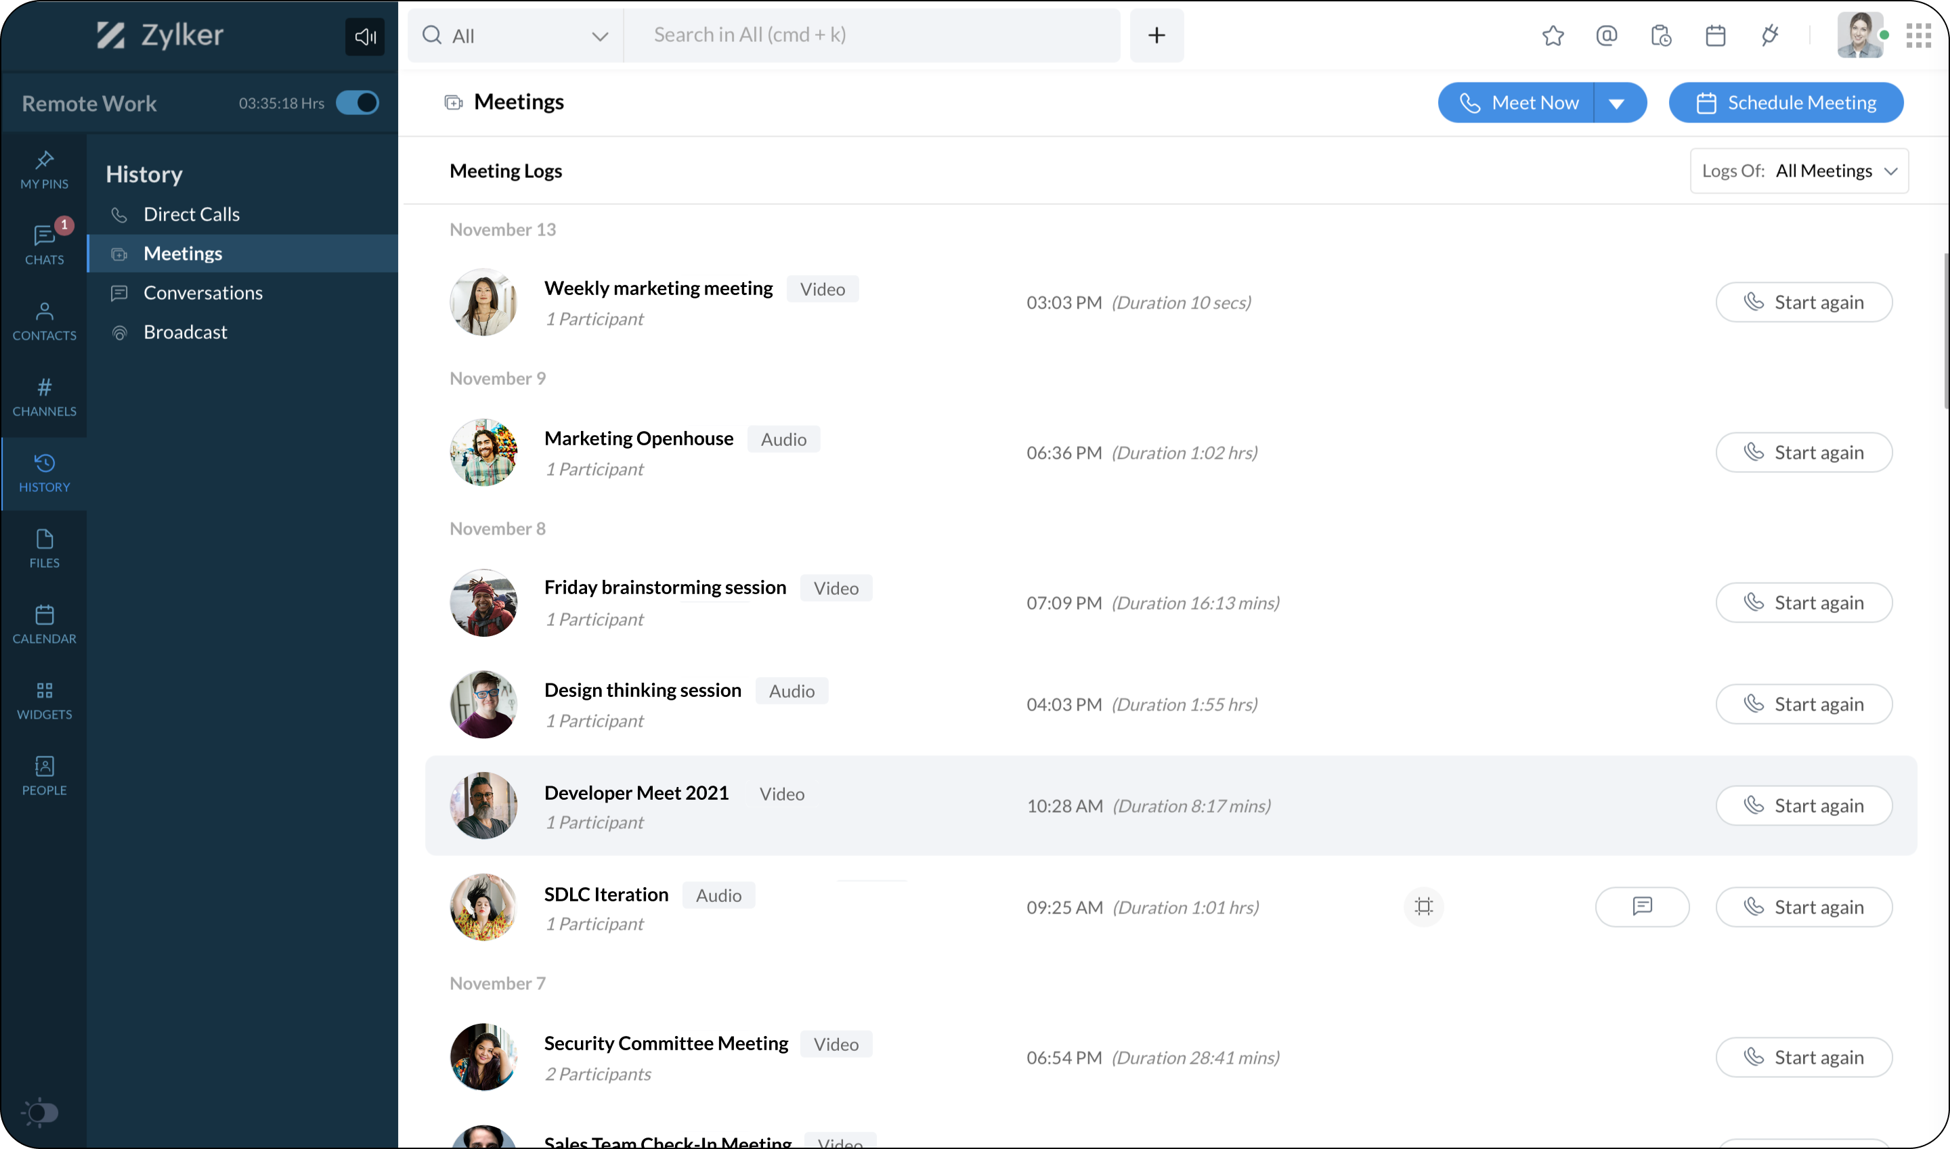Image resolution: width=1950 pixels, height=1149 pixels.
Task: Select Meetings in History menu
Action: 243,254
